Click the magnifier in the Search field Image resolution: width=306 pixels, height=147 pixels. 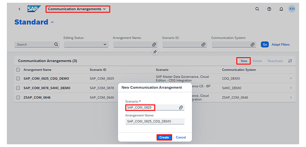[x=56, y=44]
